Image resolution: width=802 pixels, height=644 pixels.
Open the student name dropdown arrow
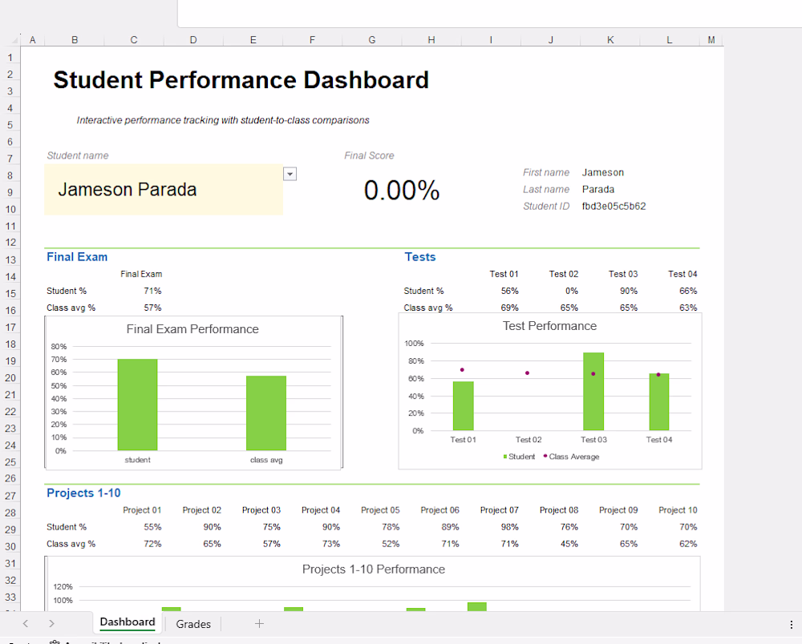tap(290, 174)
